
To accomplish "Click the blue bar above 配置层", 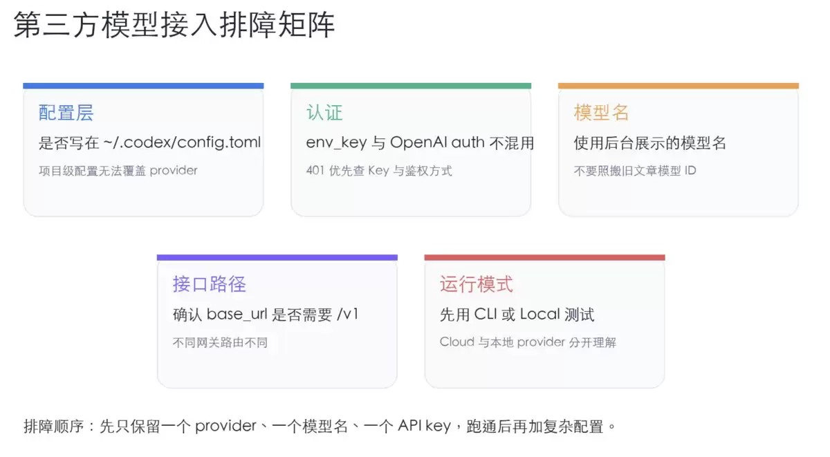I will coord(143,86).
